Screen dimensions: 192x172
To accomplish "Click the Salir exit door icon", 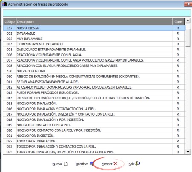I will (138, 163).
